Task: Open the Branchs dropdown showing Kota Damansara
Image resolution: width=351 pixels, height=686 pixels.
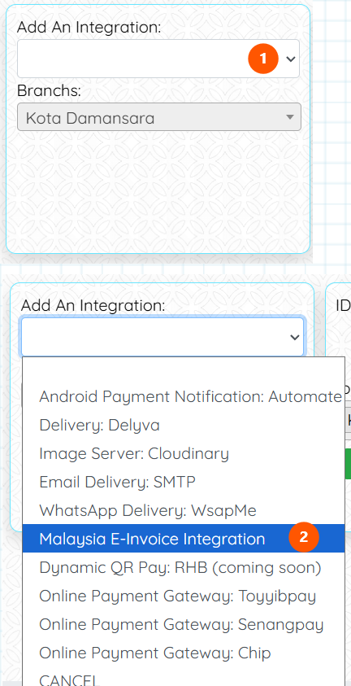Action: [x=159, y=117]
